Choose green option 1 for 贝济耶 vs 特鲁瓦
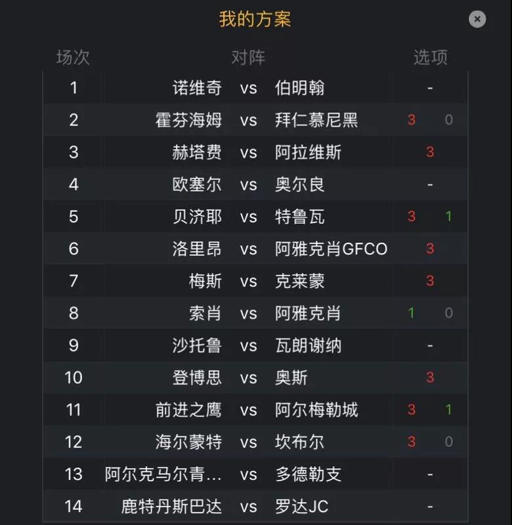Viewport: 512px width, 525px height. [449, 217]
